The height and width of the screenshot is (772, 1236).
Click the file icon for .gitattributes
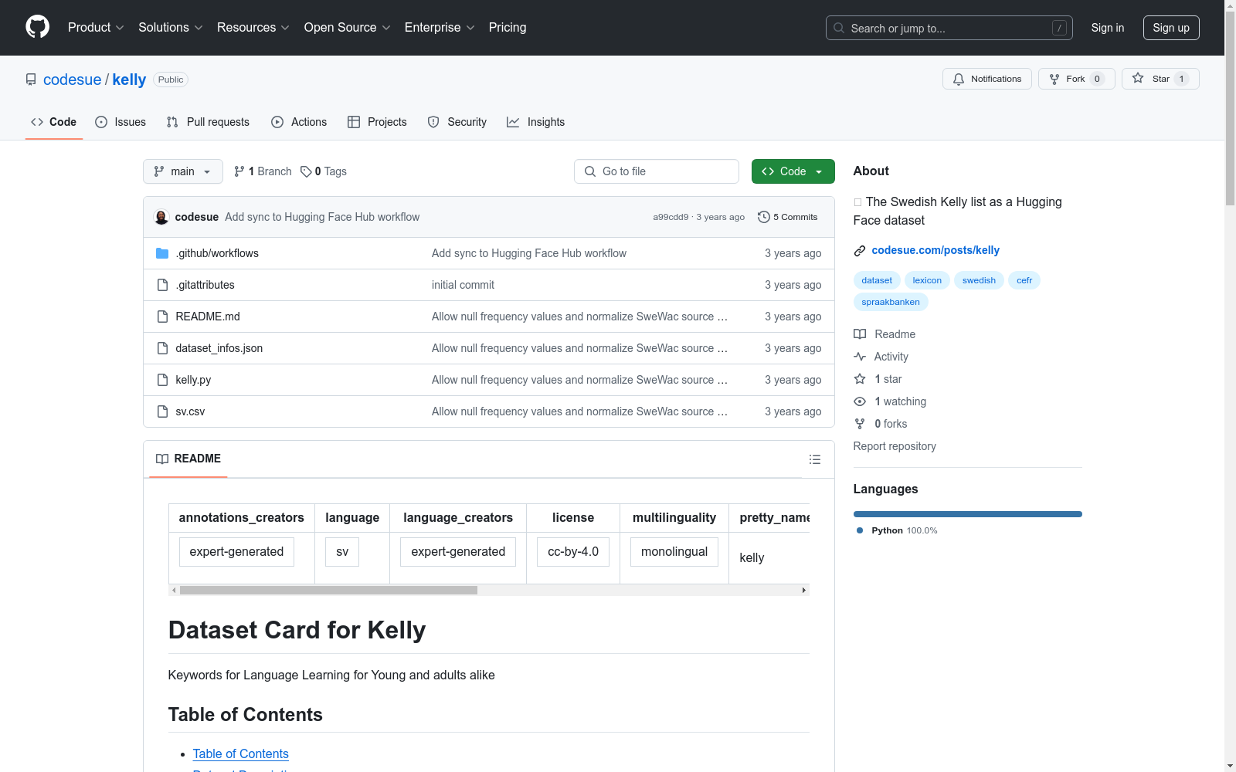point(162,285)
